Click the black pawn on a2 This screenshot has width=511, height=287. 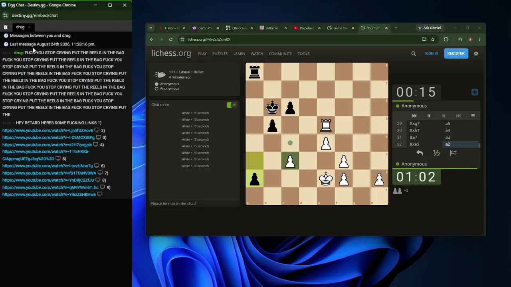[x=255, y=179]
